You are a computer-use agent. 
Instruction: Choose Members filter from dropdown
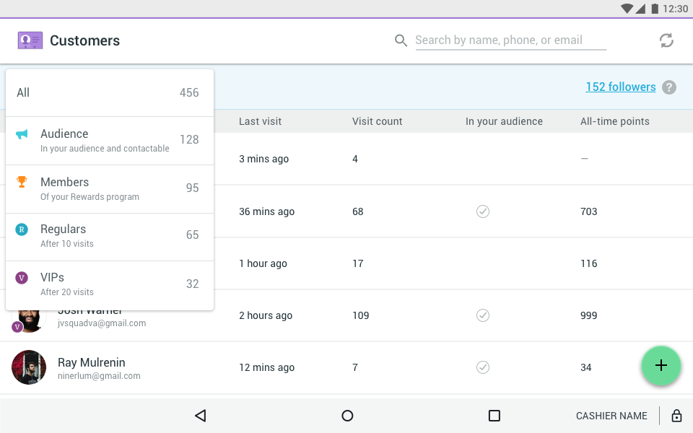109,188
